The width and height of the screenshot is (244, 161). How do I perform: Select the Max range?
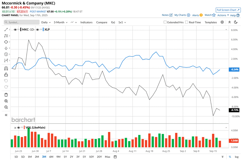pyautogui.click(x=108, y=157)
